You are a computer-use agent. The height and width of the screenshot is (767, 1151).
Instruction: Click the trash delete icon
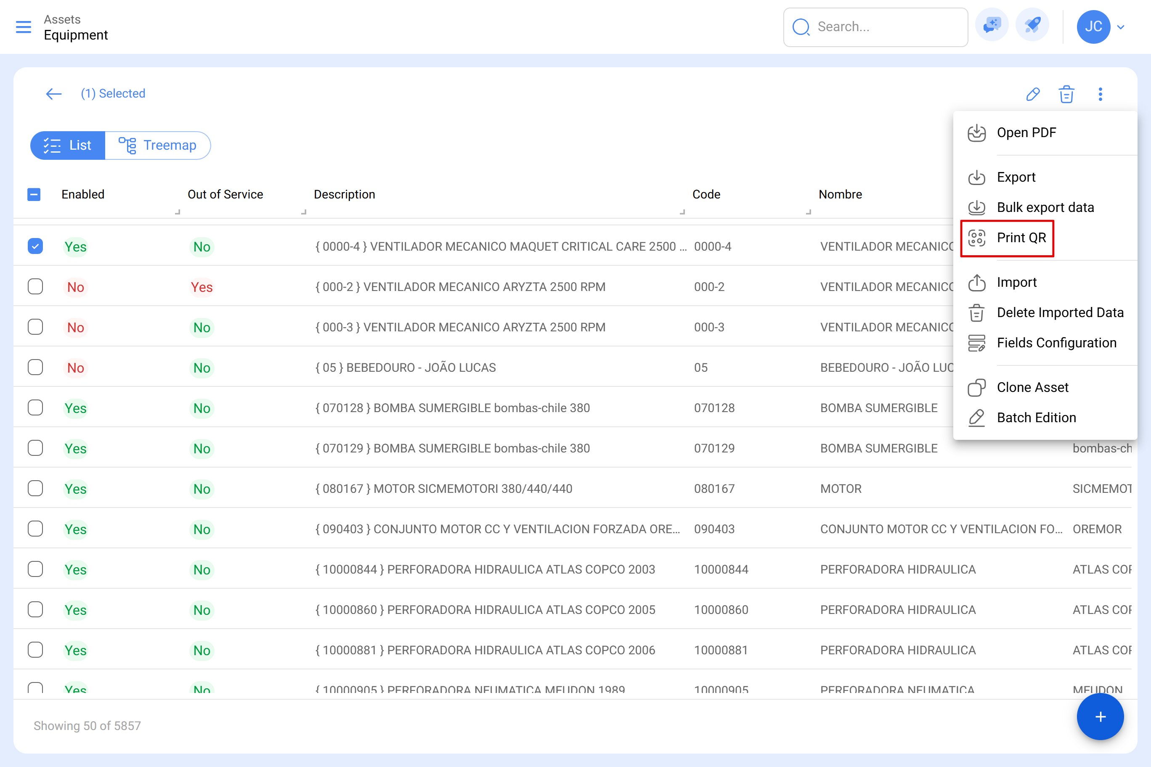coord(1066,94)
